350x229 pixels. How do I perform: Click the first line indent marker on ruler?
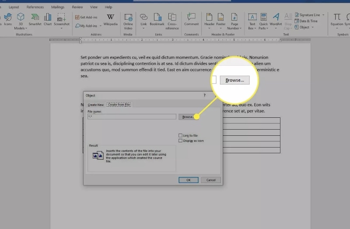[x=80, y=39]
